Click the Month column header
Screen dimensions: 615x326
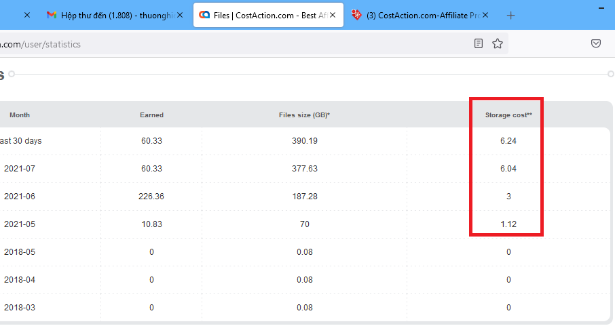pyautogui.click(x=20, y=115)
